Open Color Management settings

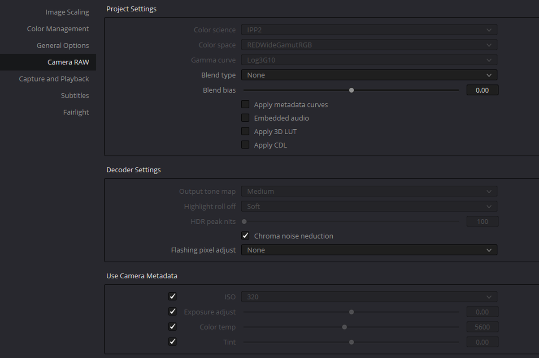(58, 29)
